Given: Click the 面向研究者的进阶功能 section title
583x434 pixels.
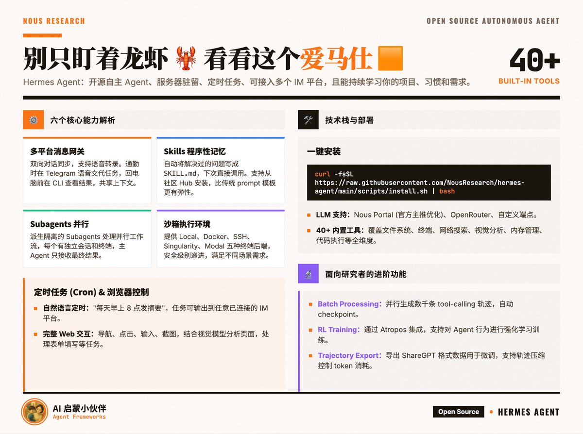Looking at the screenshot, I should point(366,274).
